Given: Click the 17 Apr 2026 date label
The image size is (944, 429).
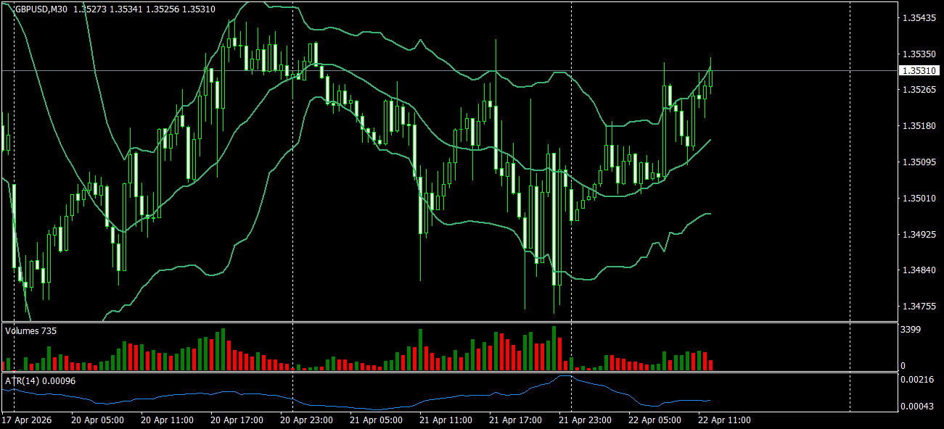Looking at the screenshot, I should pyautogui.click(x=28, y=420).
